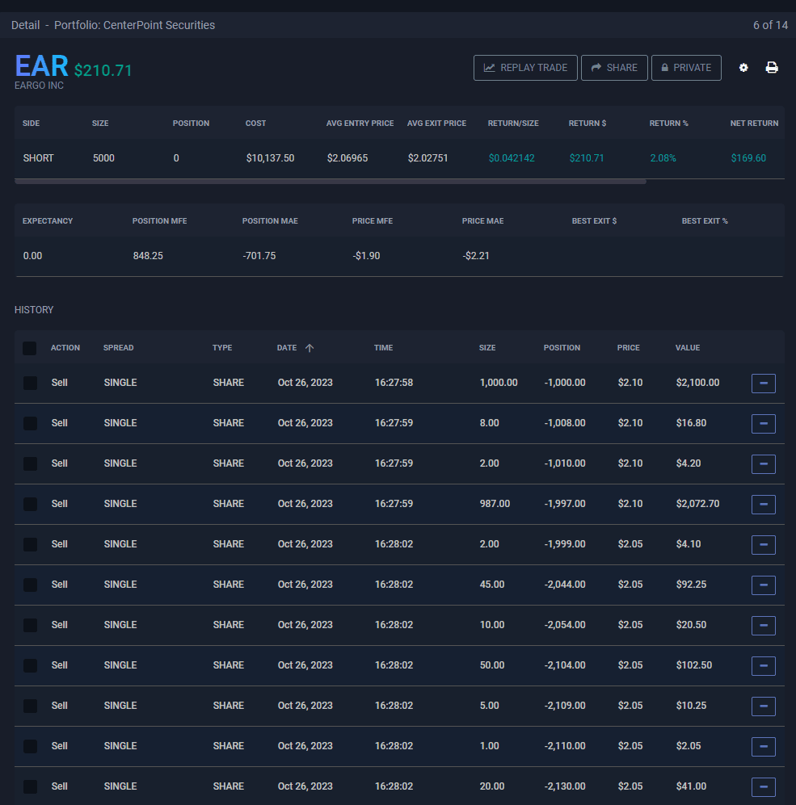The height and width of the screenshot is (805, 796).
Task: Check the row with value $16.80
Action: [x=31, y=424]
